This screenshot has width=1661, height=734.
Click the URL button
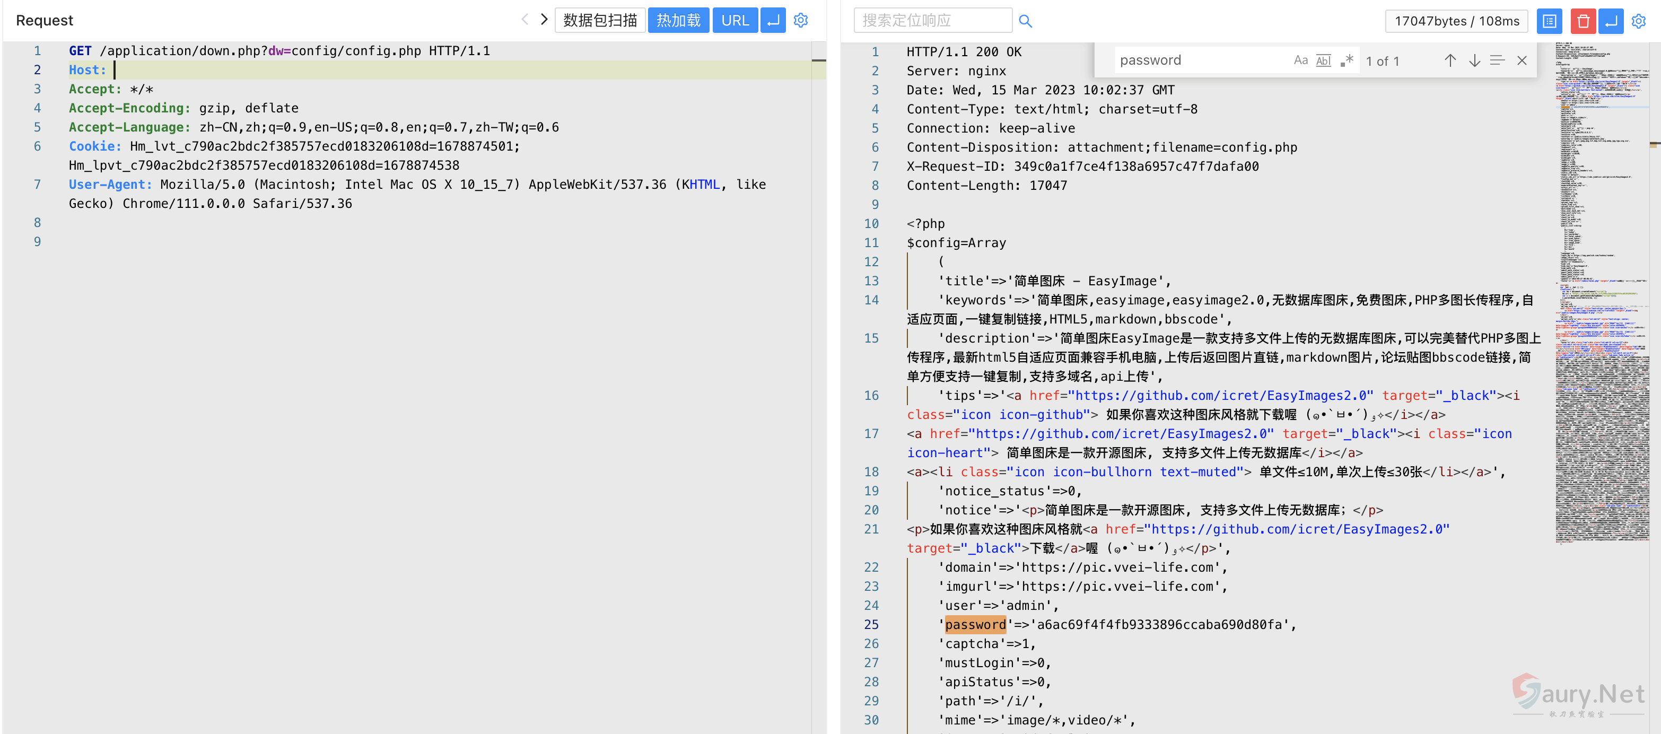pyautogui.click(x=735, y=21)
